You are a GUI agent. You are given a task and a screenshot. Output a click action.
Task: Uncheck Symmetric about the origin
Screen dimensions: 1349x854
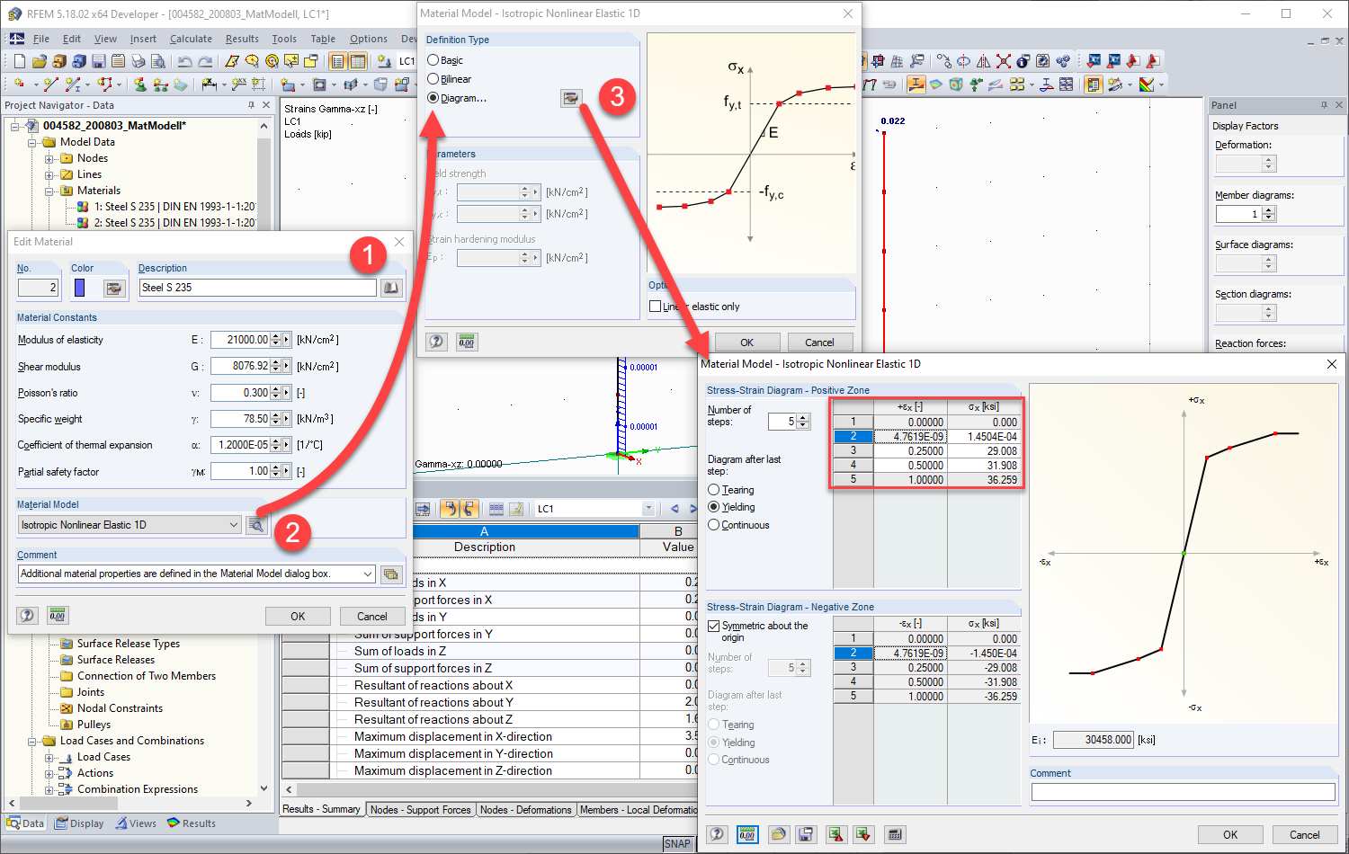click(715, 626)
